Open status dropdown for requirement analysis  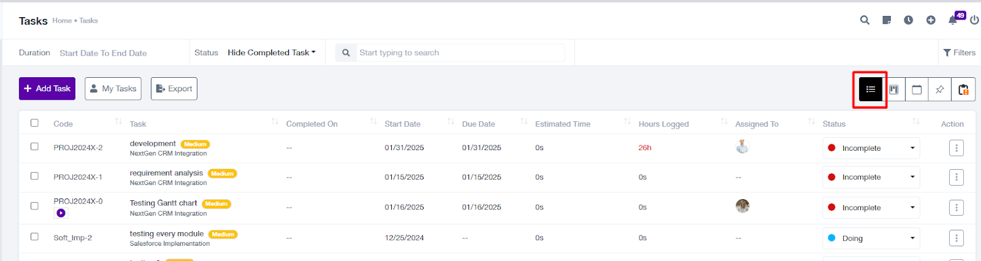pyautogui.click(x=871, y=177)
